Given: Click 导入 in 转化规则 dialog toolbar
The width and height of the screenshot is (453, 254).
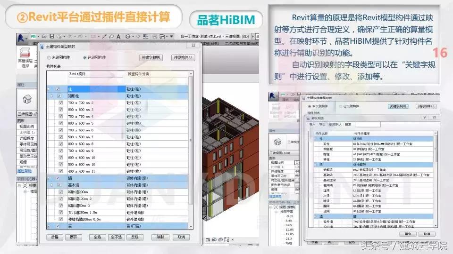Looking at the screenshot, I should [312, 124].
